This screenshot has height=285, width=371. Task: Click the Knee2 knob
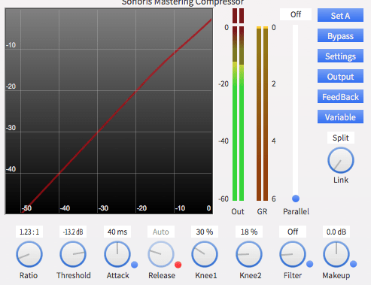coord(249,254)
